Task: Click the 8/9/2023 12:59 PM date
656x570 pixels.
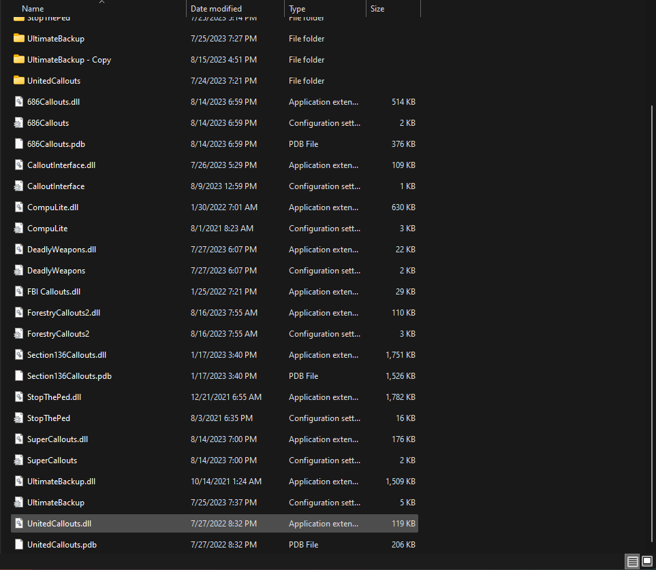Action: point(223,186)
